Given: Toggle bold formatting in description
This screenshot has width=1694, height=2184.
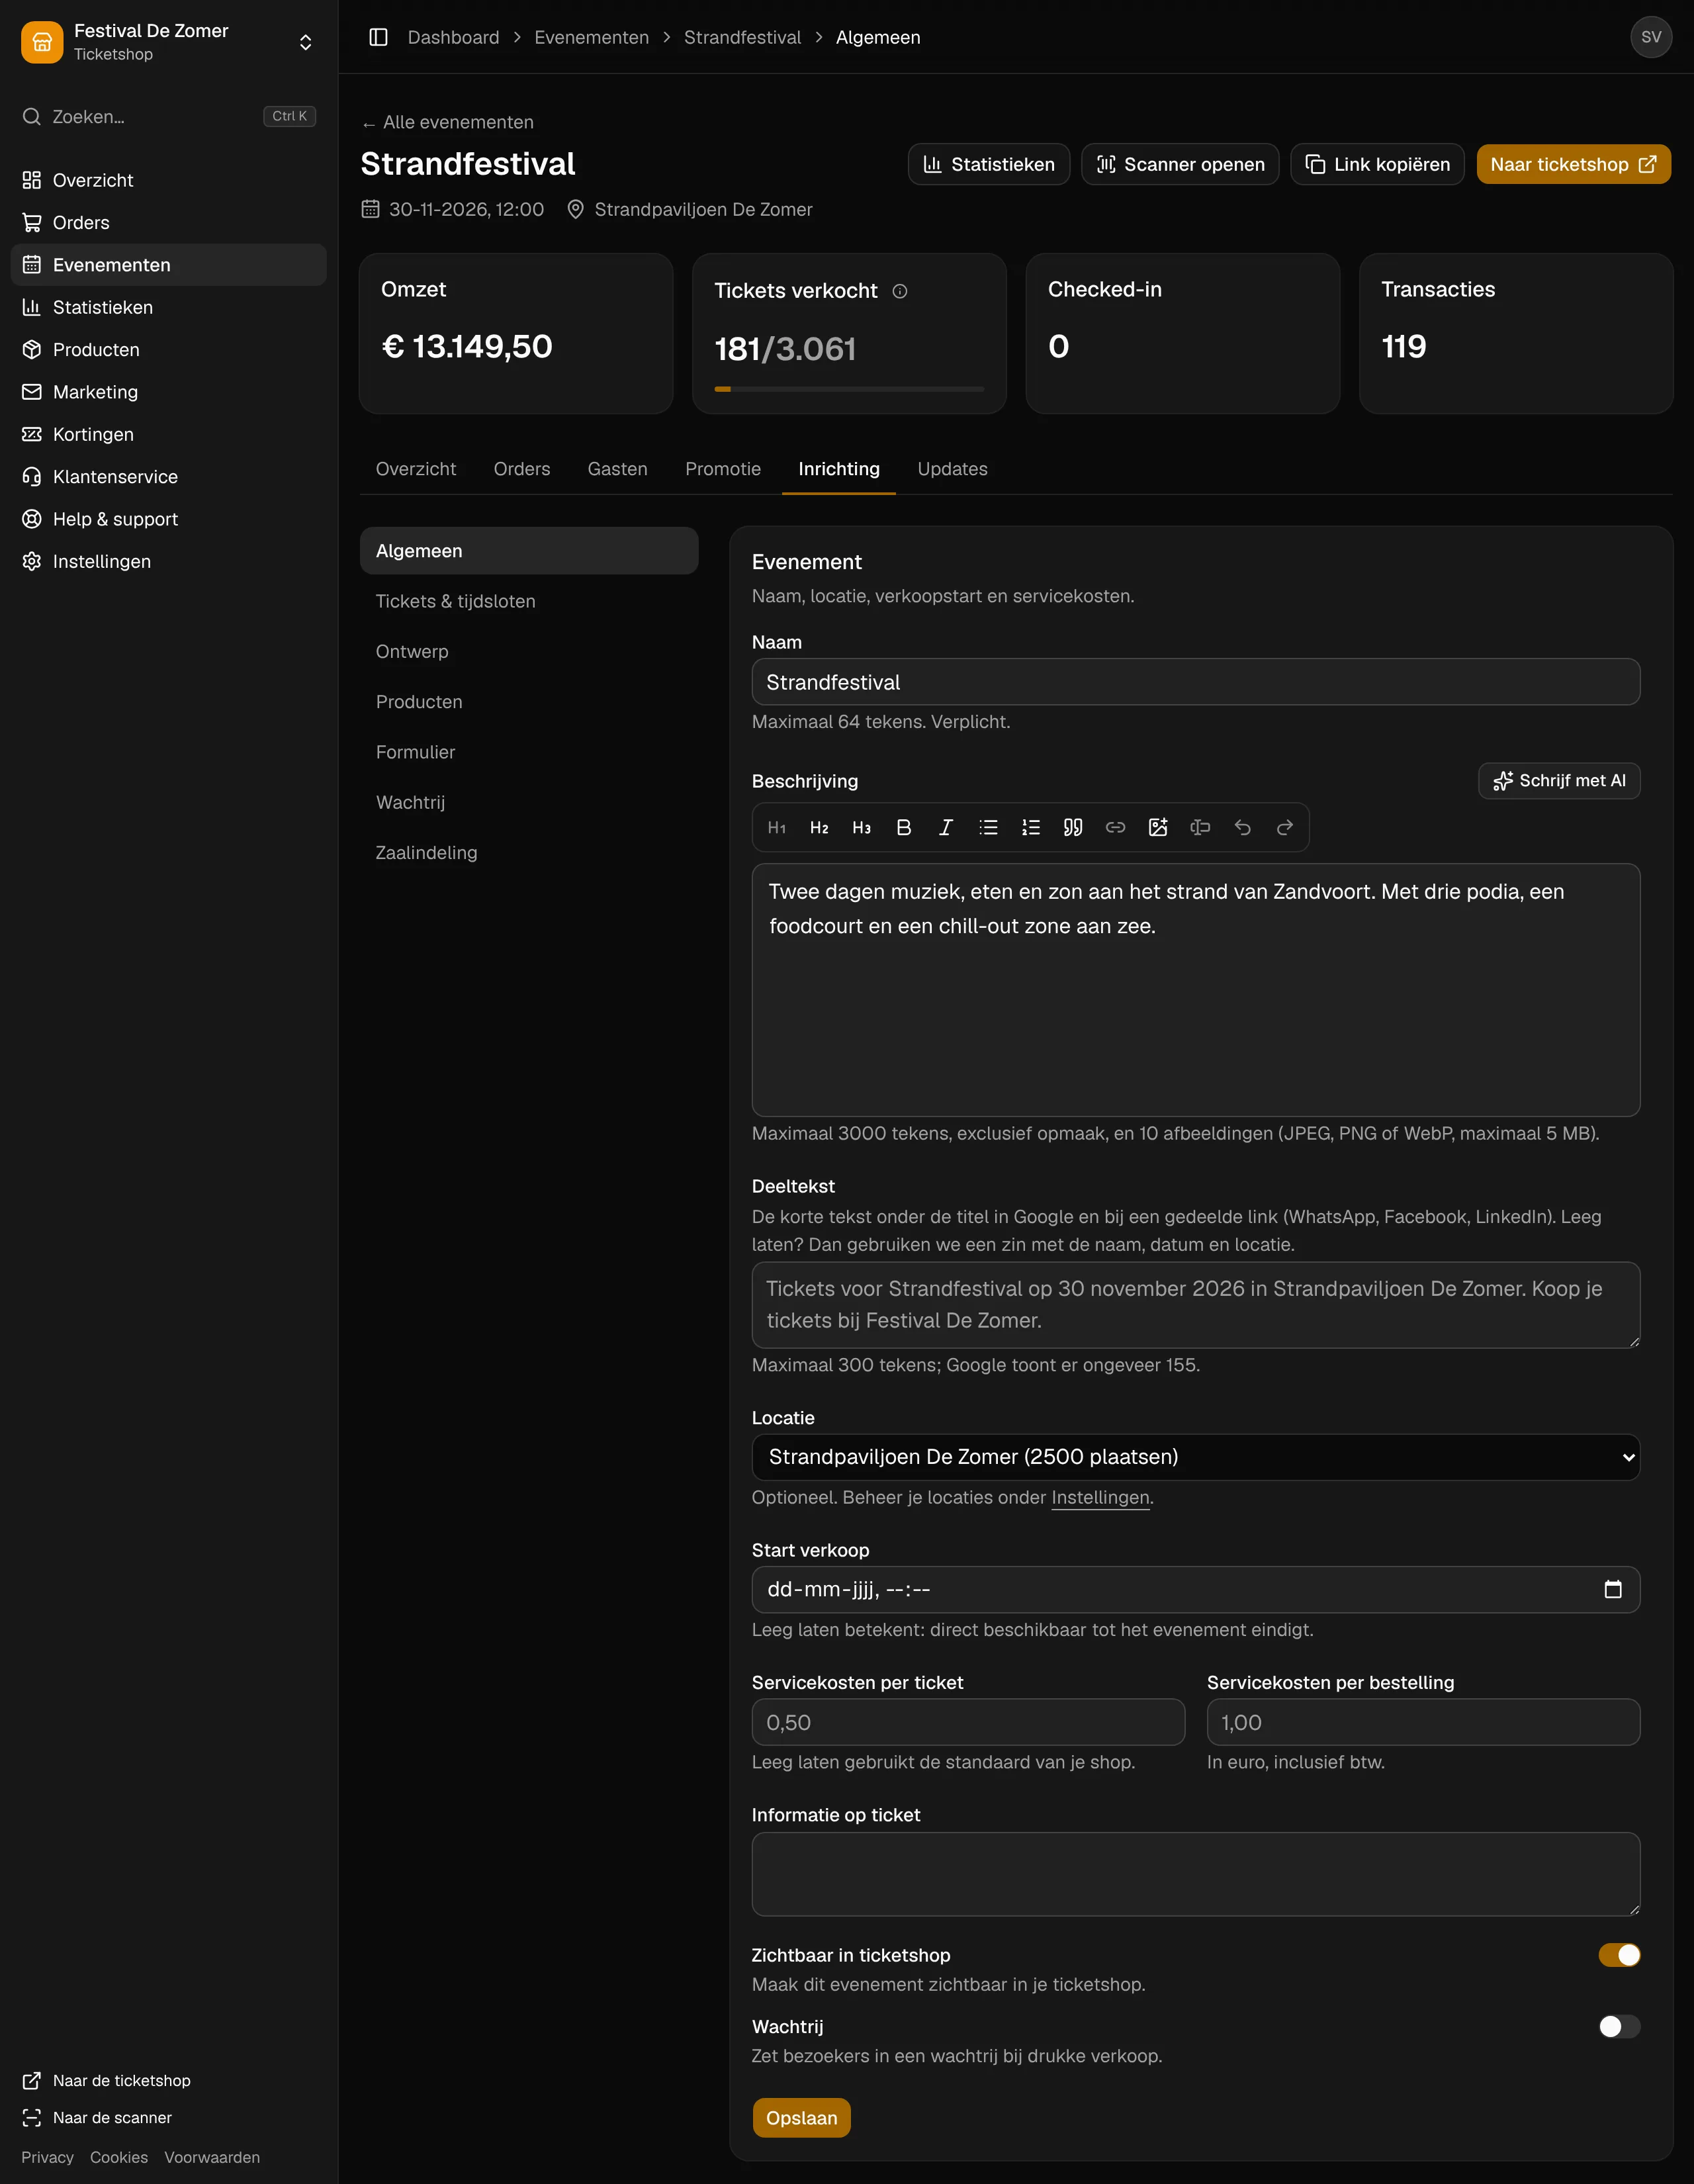Looking at the screenshot, I should [x=904, y=827].
